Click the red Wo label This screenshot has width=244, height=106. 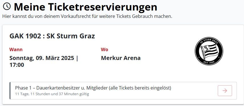click(104, 49)
